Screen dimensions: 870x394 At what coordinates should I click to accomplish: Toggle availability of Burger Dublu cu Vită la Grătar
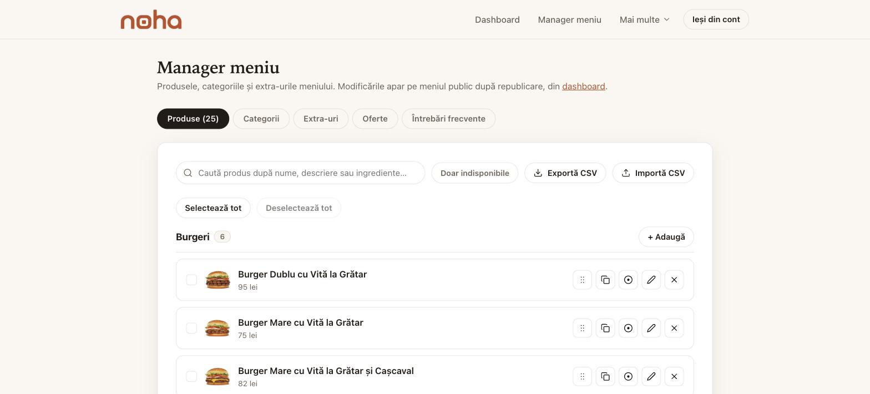pos(628,280)
